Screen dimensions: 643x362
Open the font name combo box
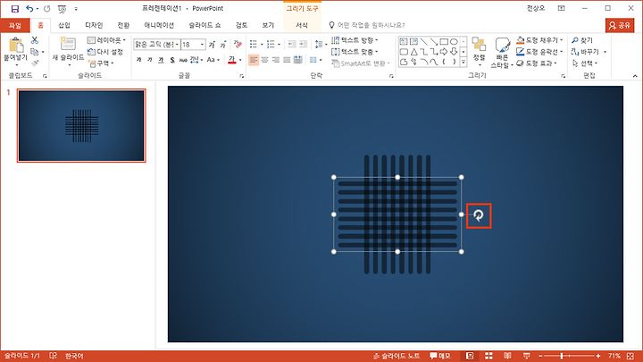(156, 45)
